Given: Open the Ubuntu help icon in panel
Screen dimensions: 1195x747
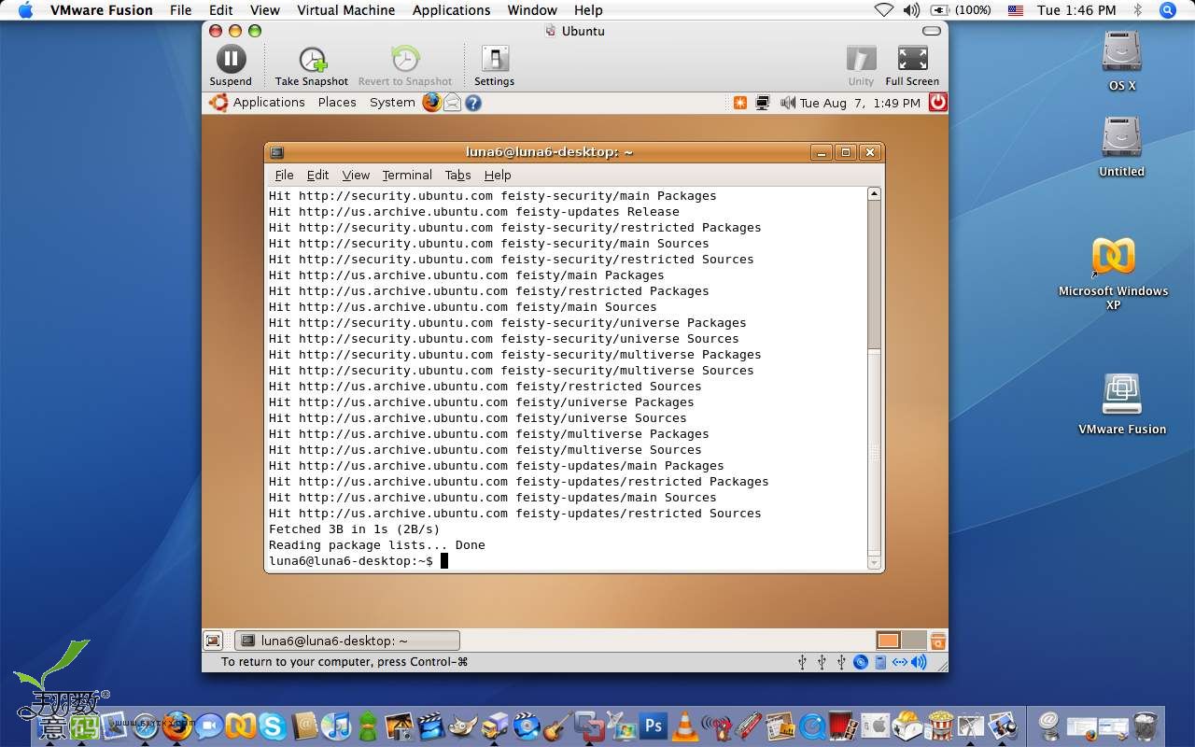Looking at the screenshot, I should coord(473,103).
